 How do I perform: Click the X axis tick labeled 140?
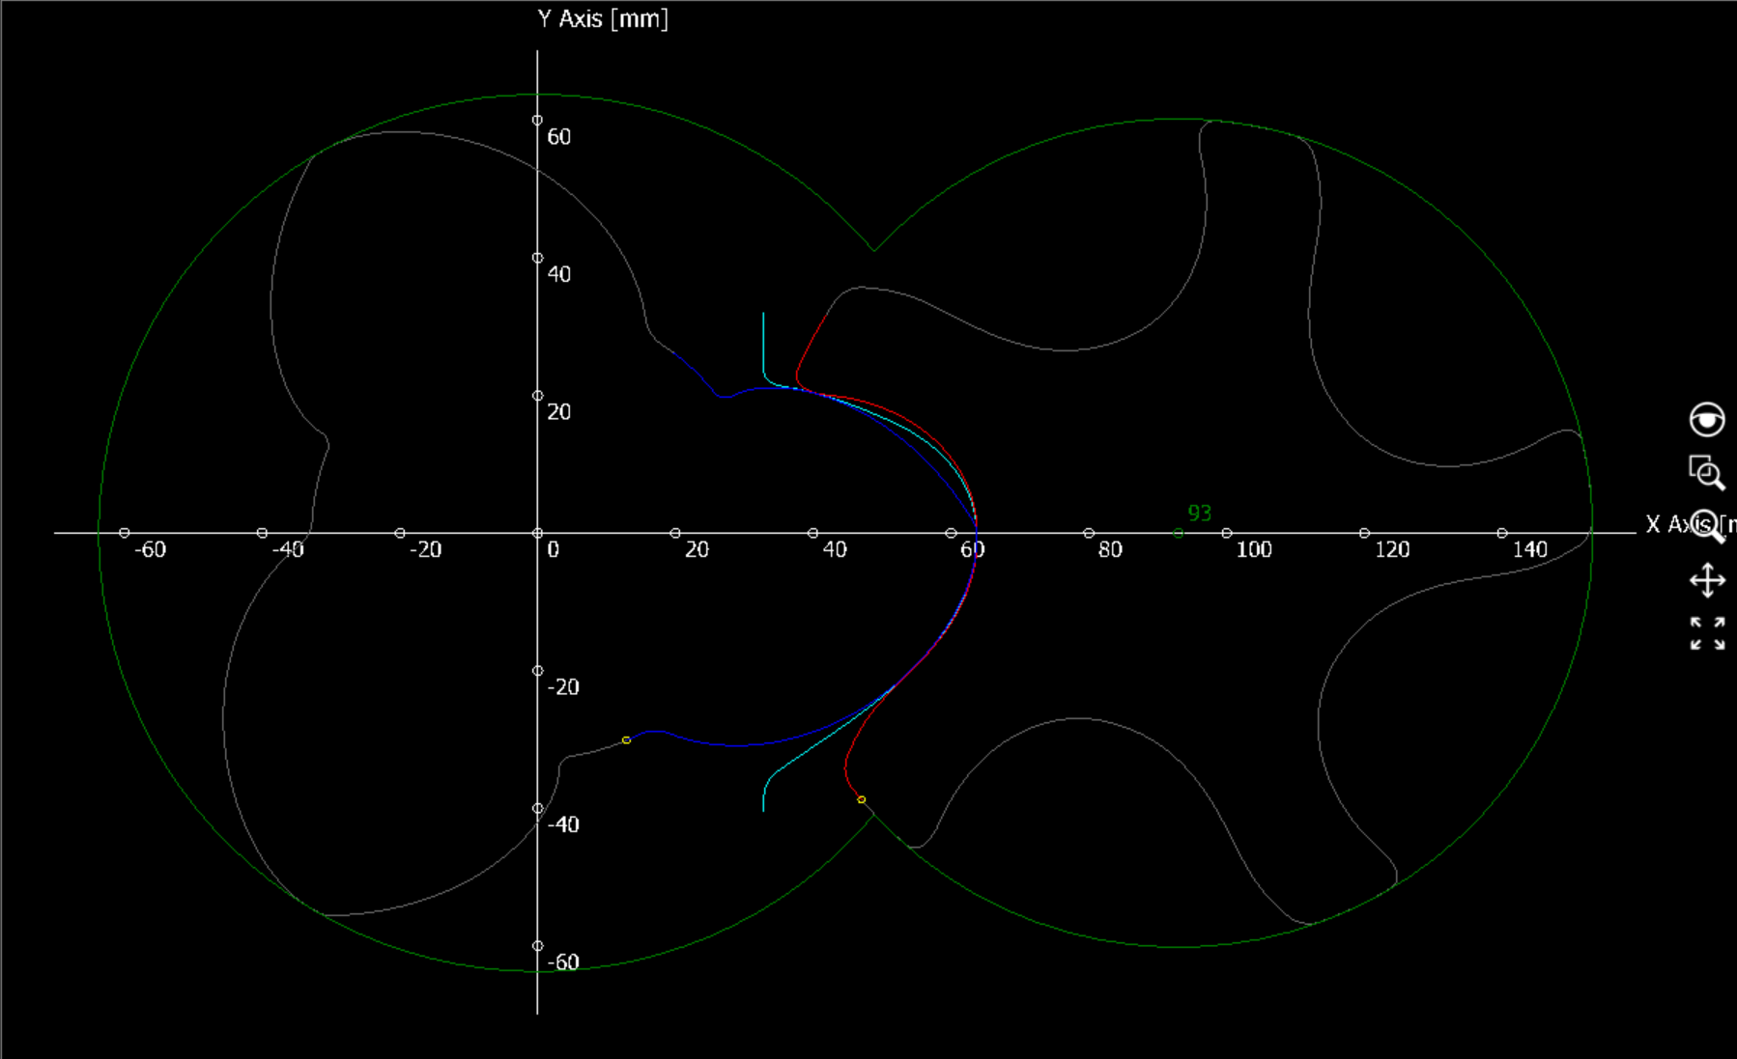point(1502,533)
